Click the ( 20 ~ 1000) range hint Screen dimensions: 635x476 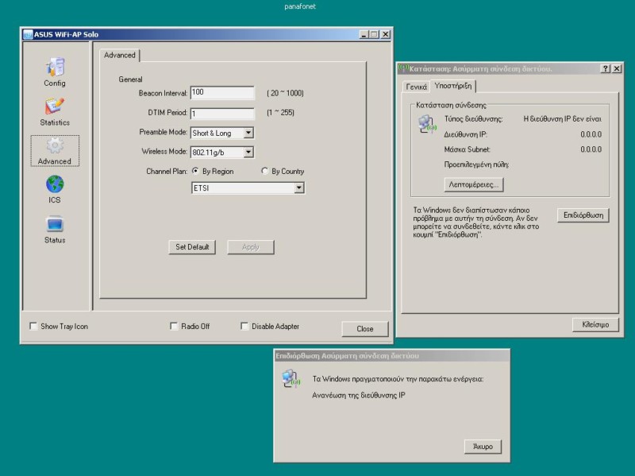(x=285, y=93)
